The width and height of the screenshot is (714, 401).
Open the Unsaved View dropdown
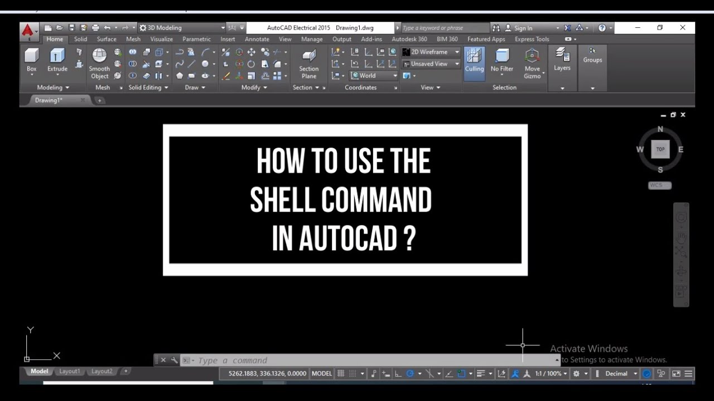pos(431,63)
